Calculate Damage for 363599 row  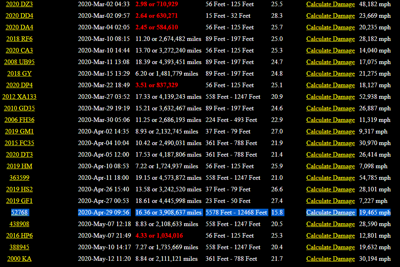pos(330,178)
